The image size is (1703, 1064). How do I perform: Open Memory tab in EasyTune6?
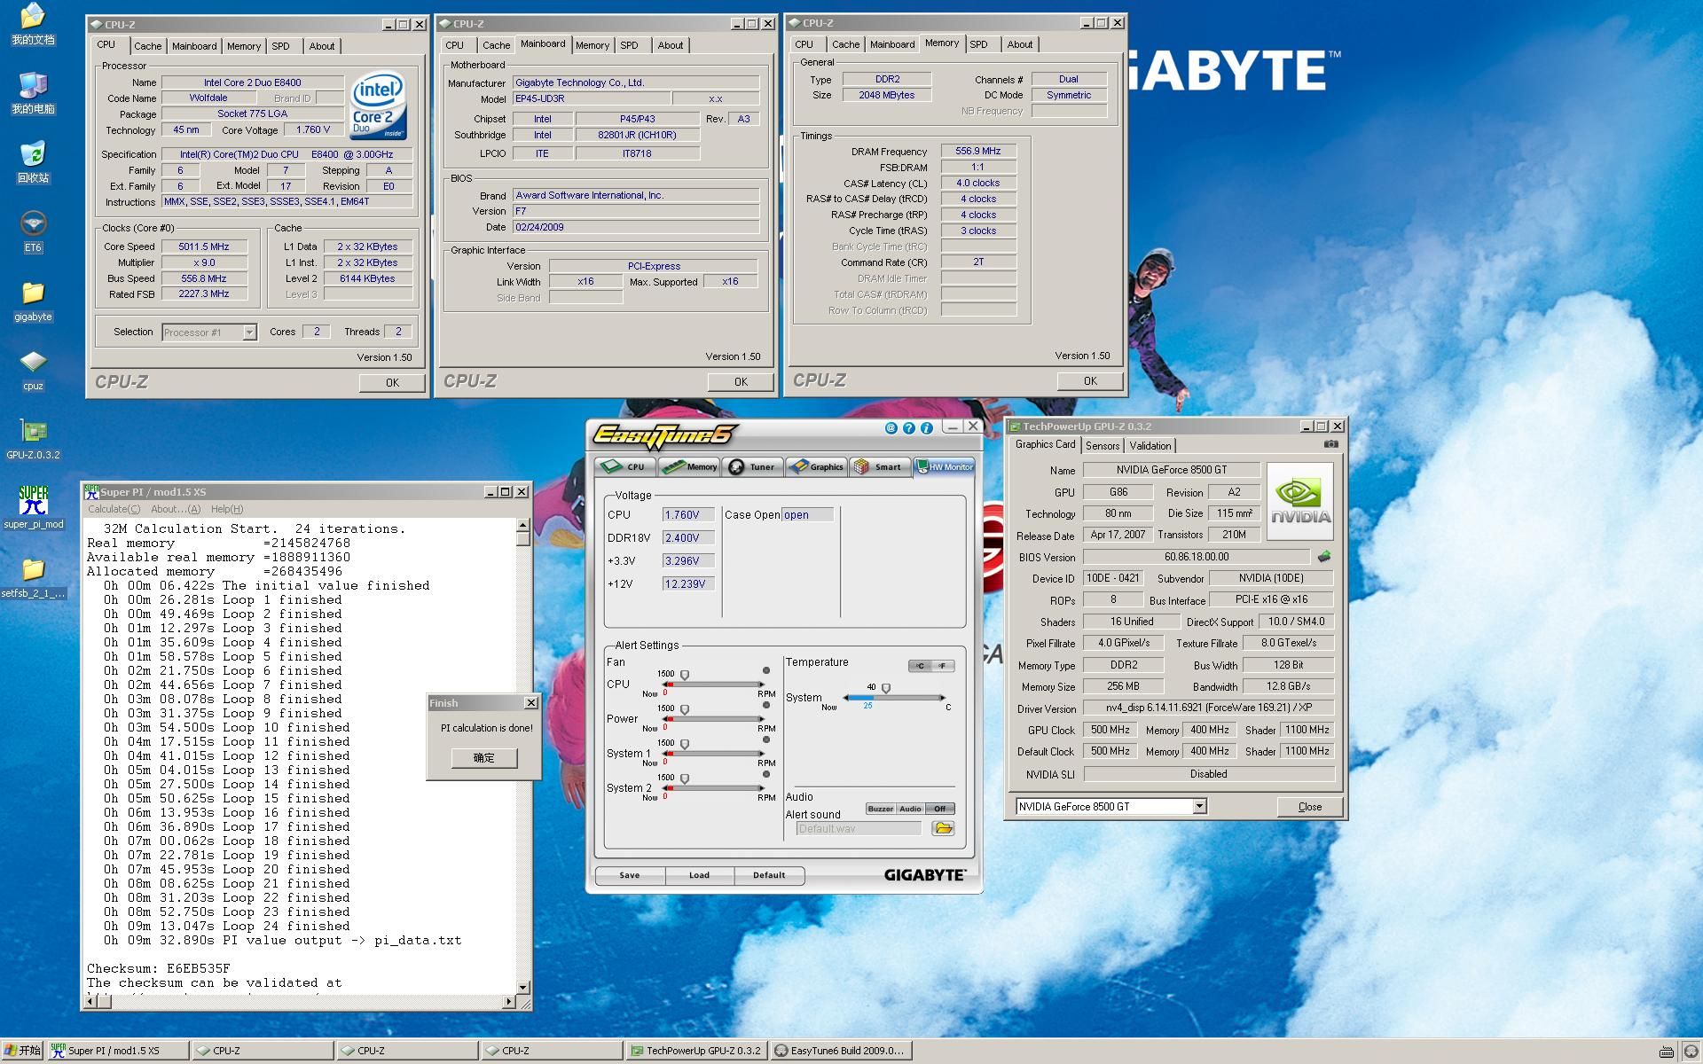[689, 466]
